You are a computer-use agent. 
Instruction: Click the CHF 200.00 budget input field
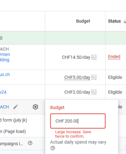[78, 121]
